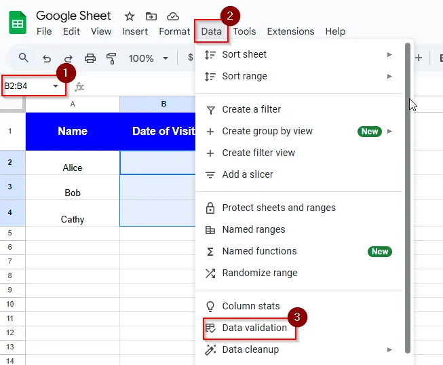Viewport: 443px width, 365px height.
Task: Click the Named ranges table icon
Action: (x=210, y=230)
